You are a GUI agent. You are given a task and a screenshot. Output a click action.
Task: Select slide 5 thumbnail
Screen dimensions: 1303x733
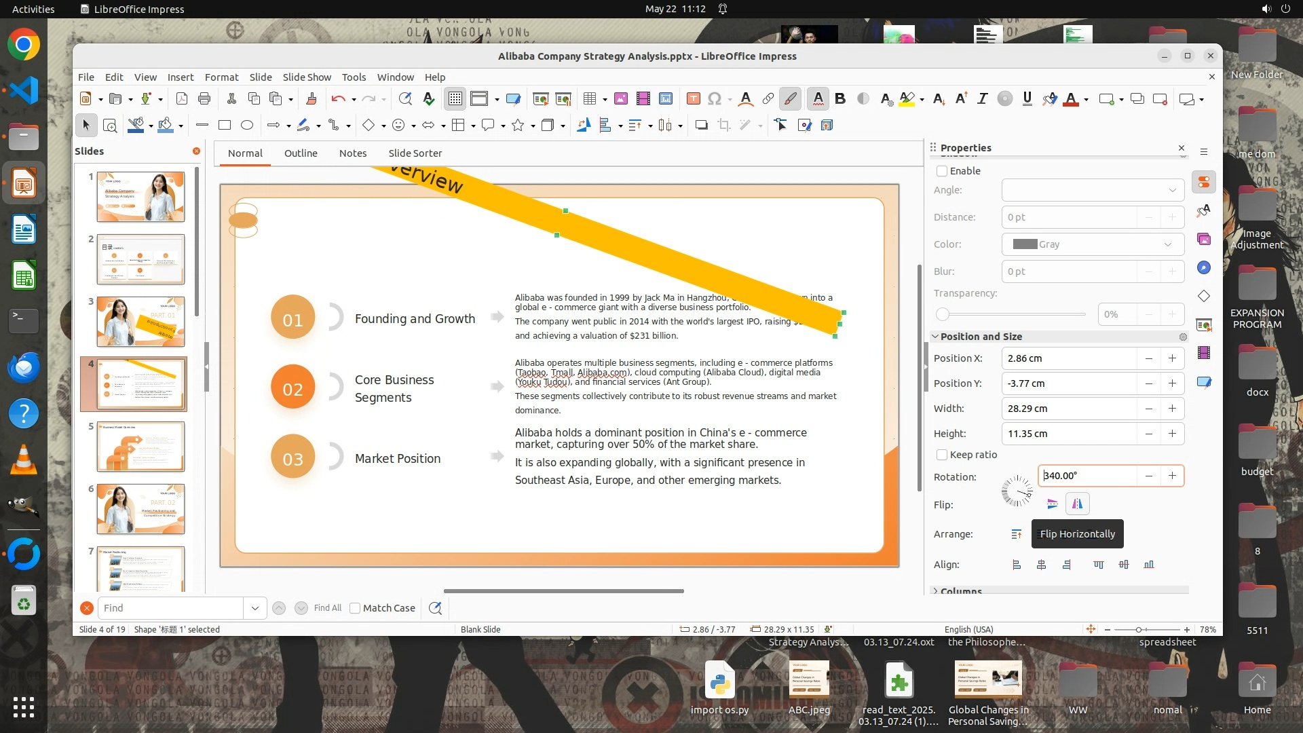coord(140,446)
